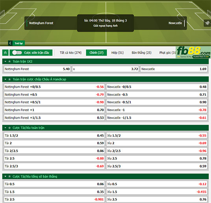Viewport: 211px width, 203px height.
Task: Open the Tất cả kèo (274) tab
Action: (x=70, y=53)
